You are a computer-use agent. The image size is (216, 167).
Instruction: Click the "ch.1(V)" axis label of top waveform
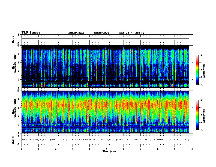(x=13, y=39)
